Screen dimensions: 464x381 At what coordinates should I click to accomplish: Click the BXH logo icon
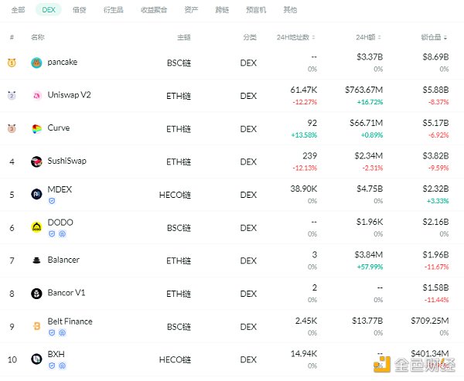click(x=36, y=359)
